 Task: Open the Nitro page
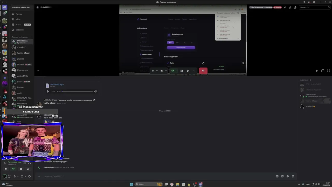[x=22, y=19]
